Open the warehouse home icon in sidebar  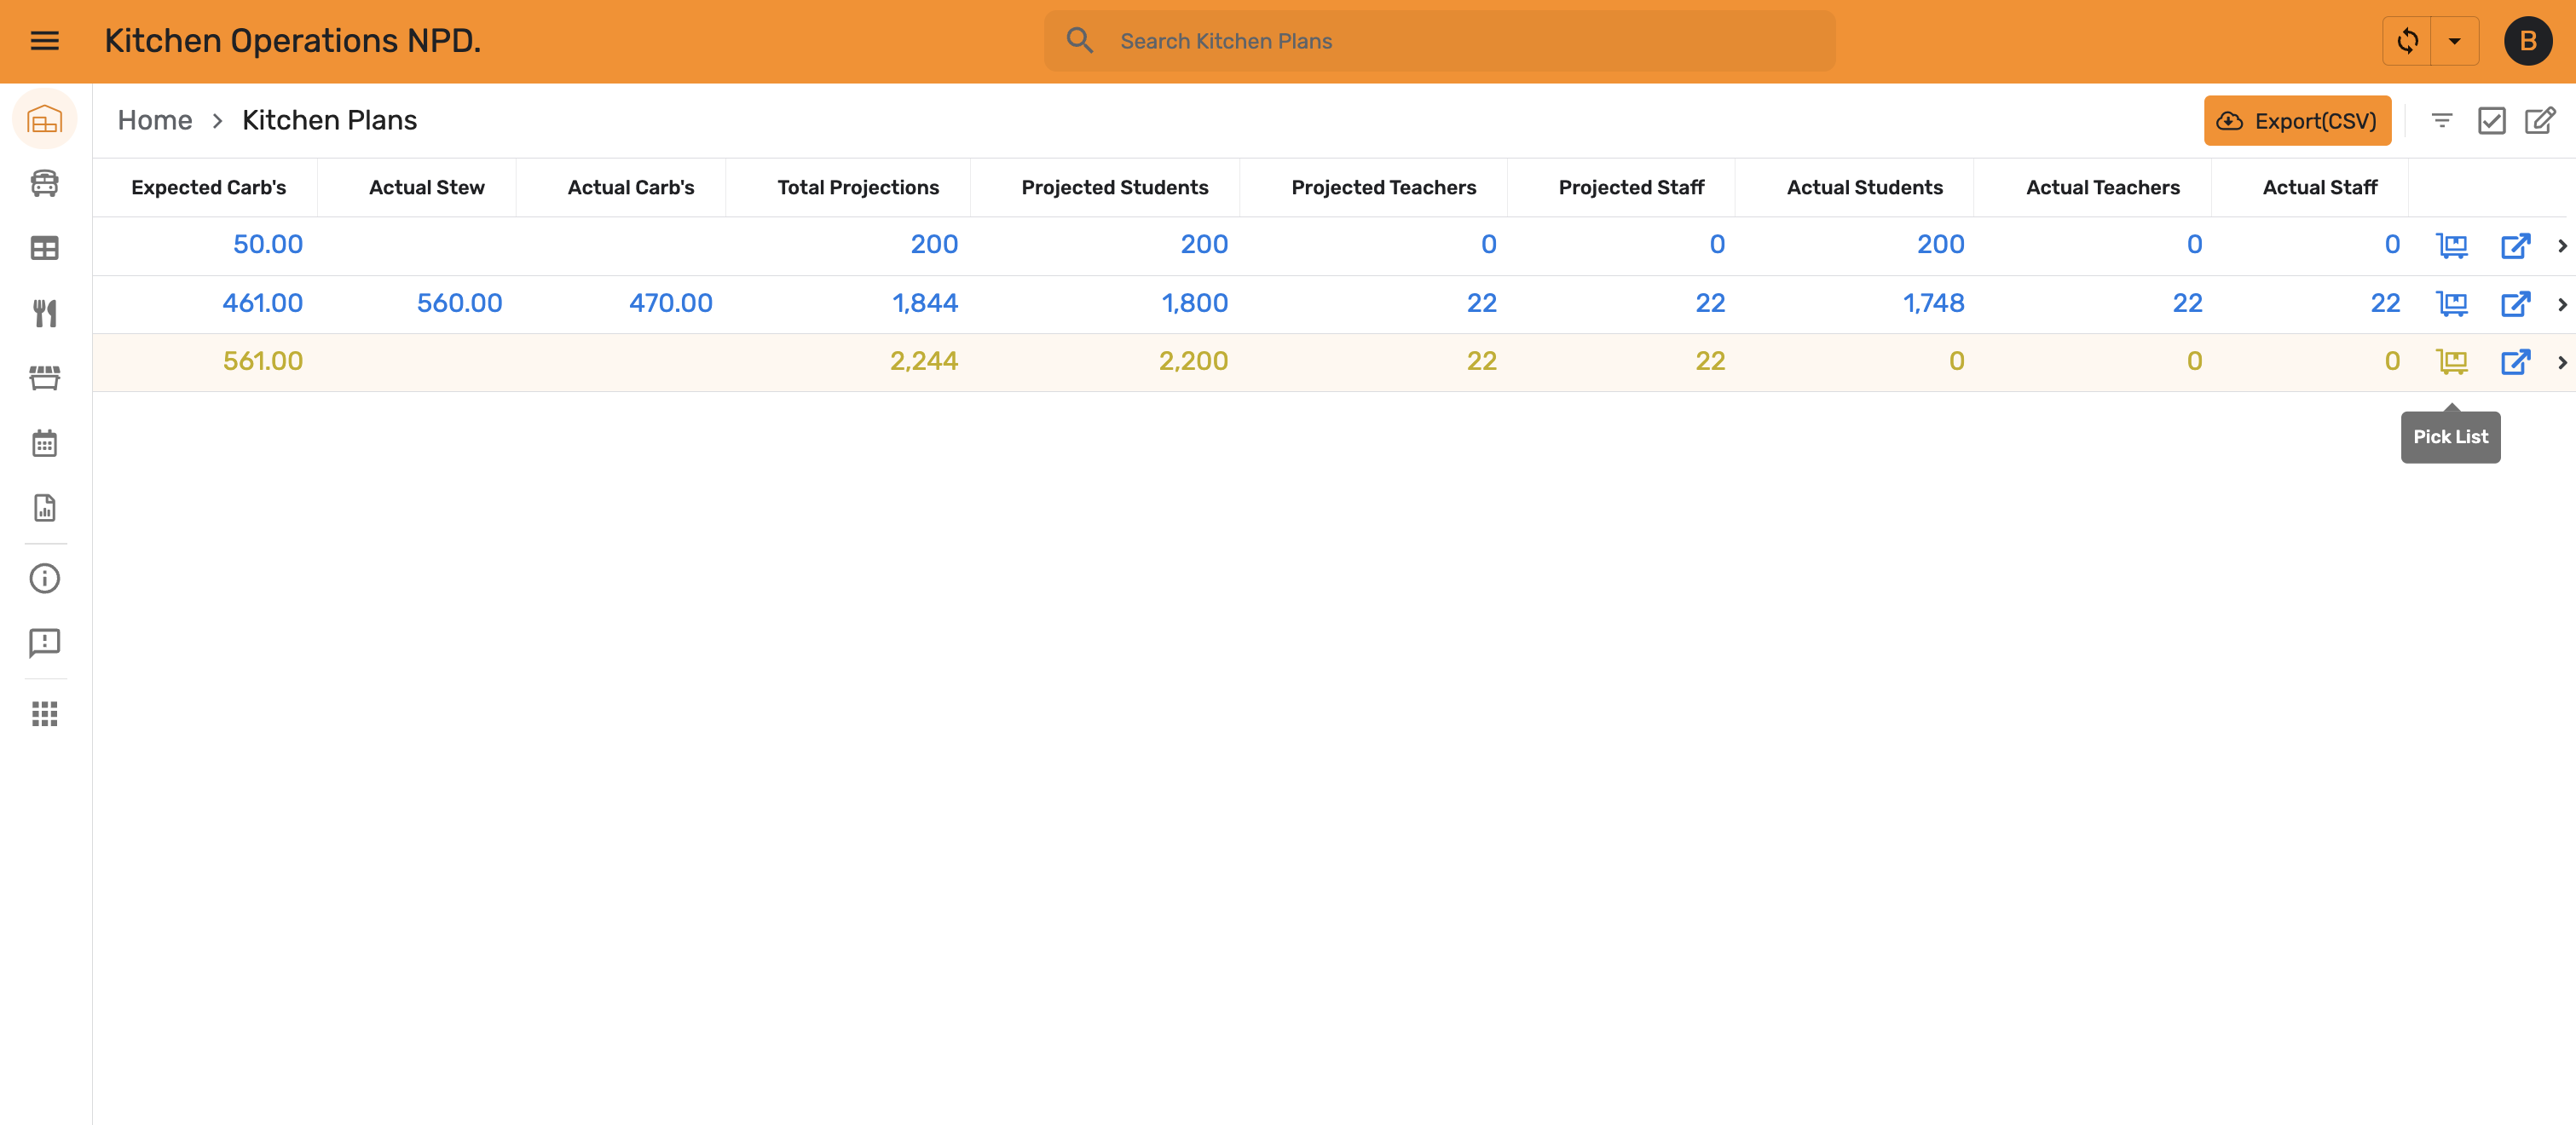pos(45,120)
